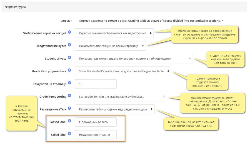Open Показывать все секции на одной странице dropdown
The width and height of the screenshot is (250, 145).
pos(110,46)
